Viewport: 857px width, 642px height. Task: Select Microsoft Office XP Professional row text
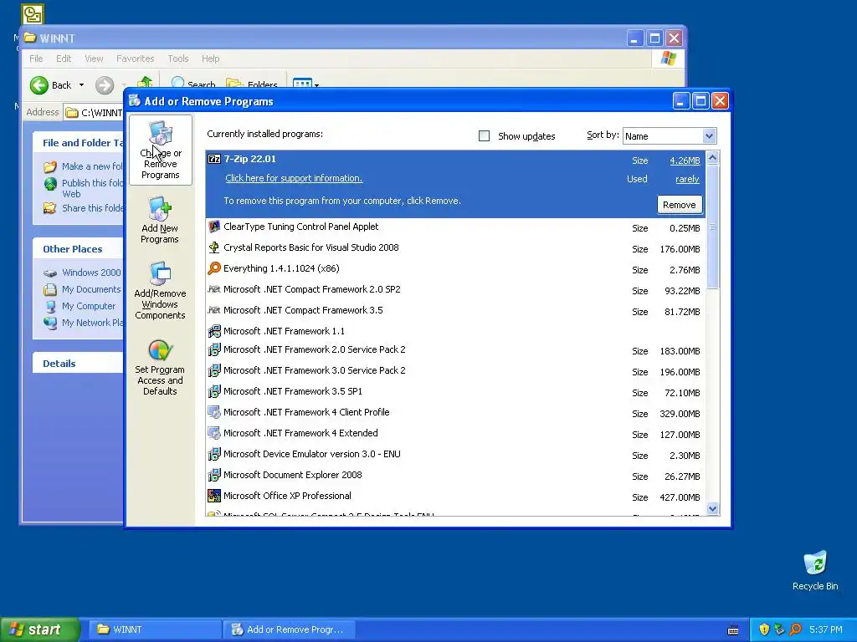(287, 496)
